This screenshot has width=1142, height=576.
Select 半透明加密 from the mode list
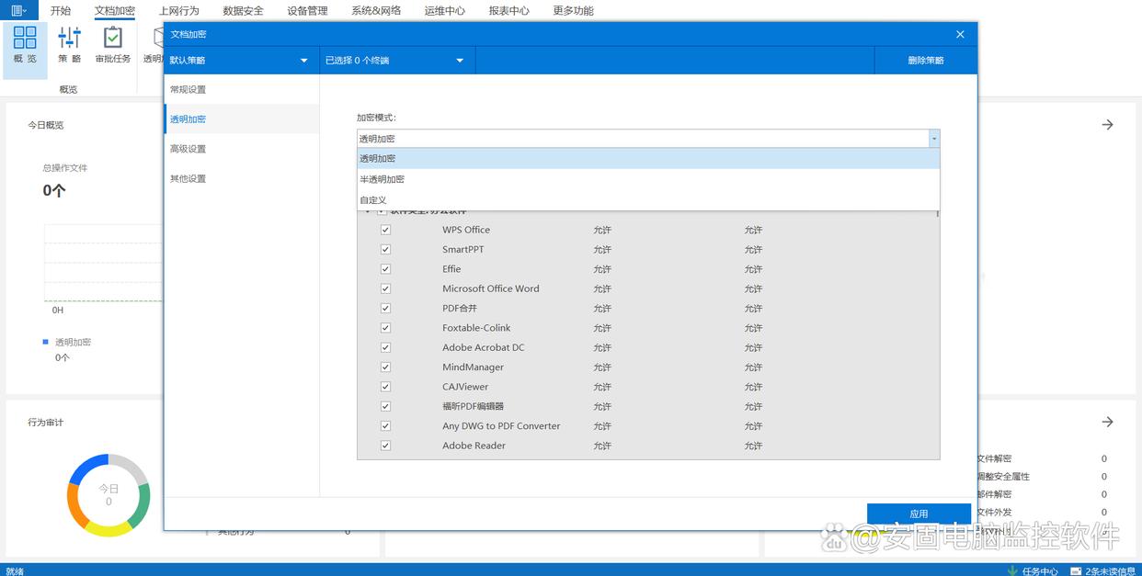382,179
